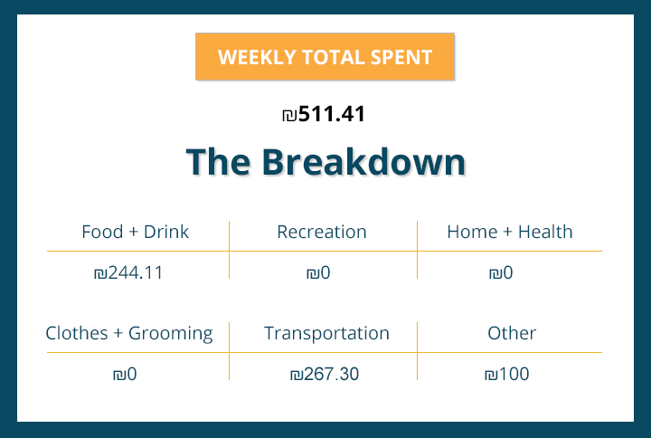Screen dimensions: 651x438
Task: Click the shekel symbol before 244.11
Action: point(100,273)
